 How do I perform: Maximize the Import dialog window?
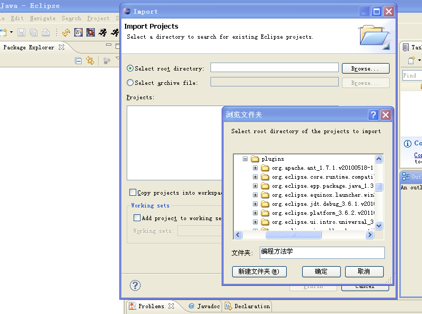coord(376,12)
